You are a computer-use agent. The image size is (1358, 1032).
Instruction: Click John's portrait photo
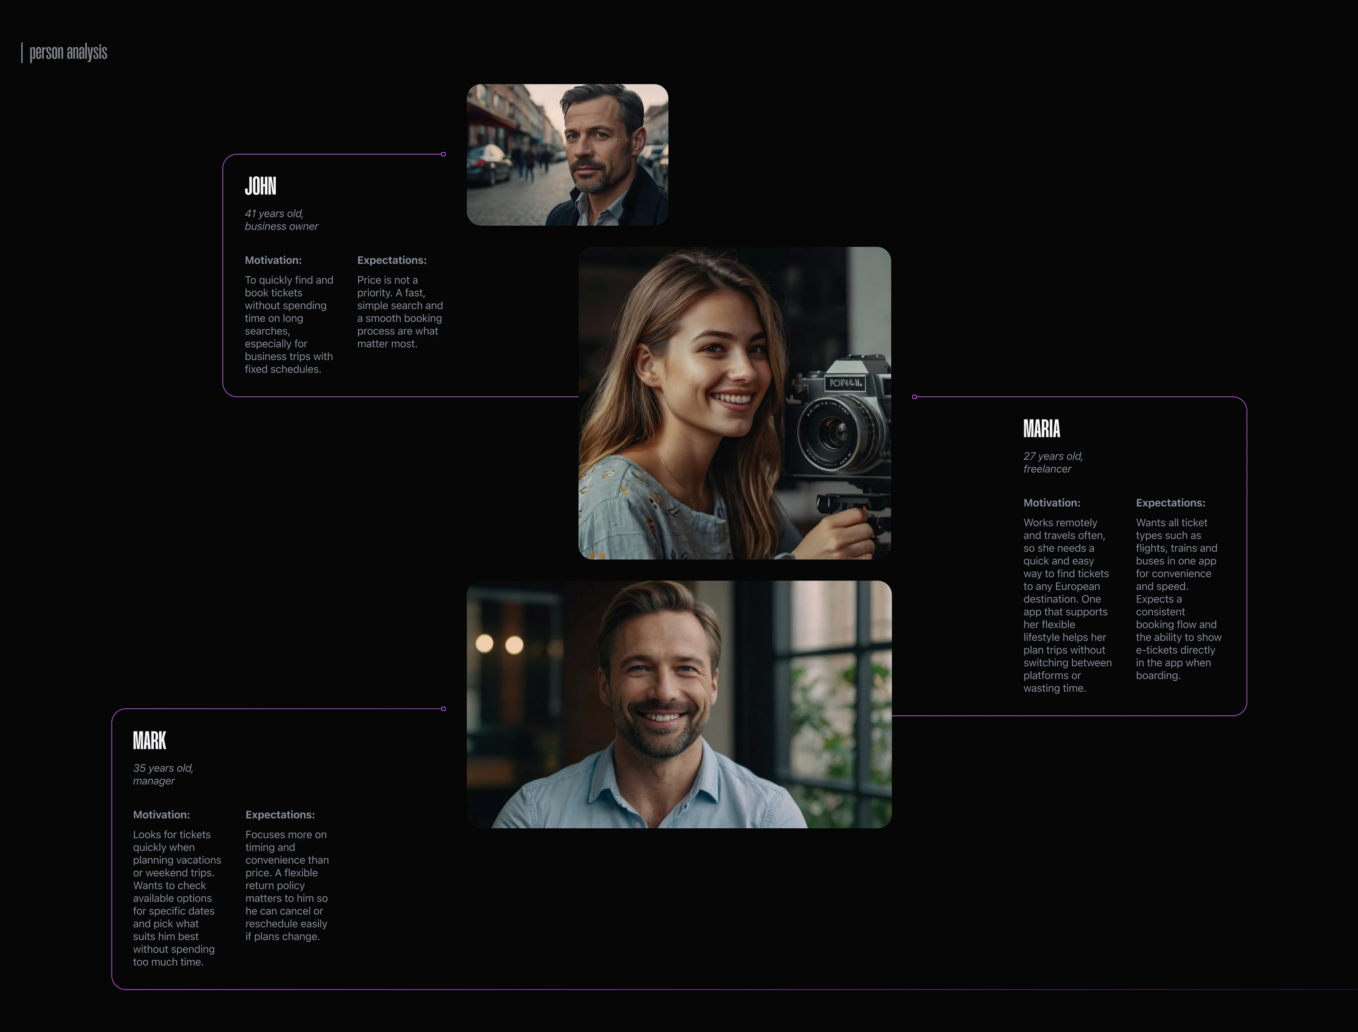[x=567, y=155]
